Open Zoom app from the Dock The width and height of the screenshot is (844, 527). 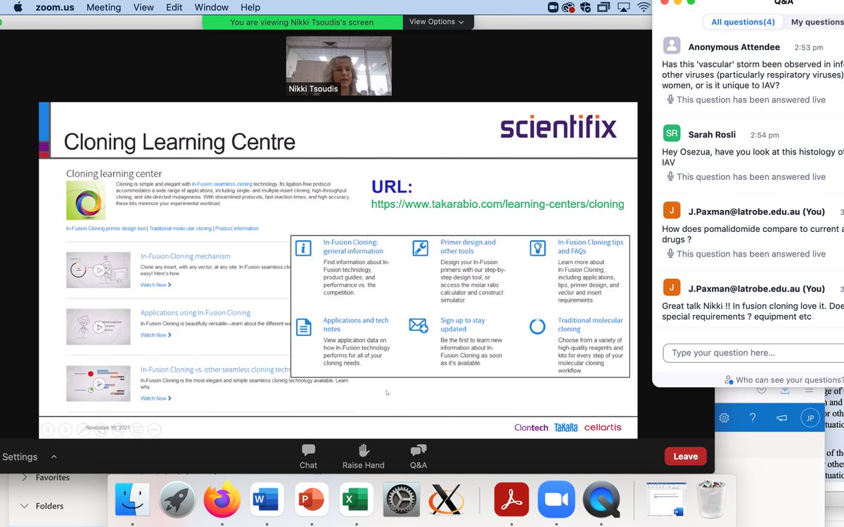pos(556,500)
